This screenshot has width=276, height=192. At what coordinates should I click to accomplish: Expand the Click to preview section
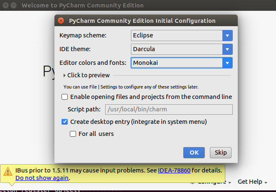point(86,75)
